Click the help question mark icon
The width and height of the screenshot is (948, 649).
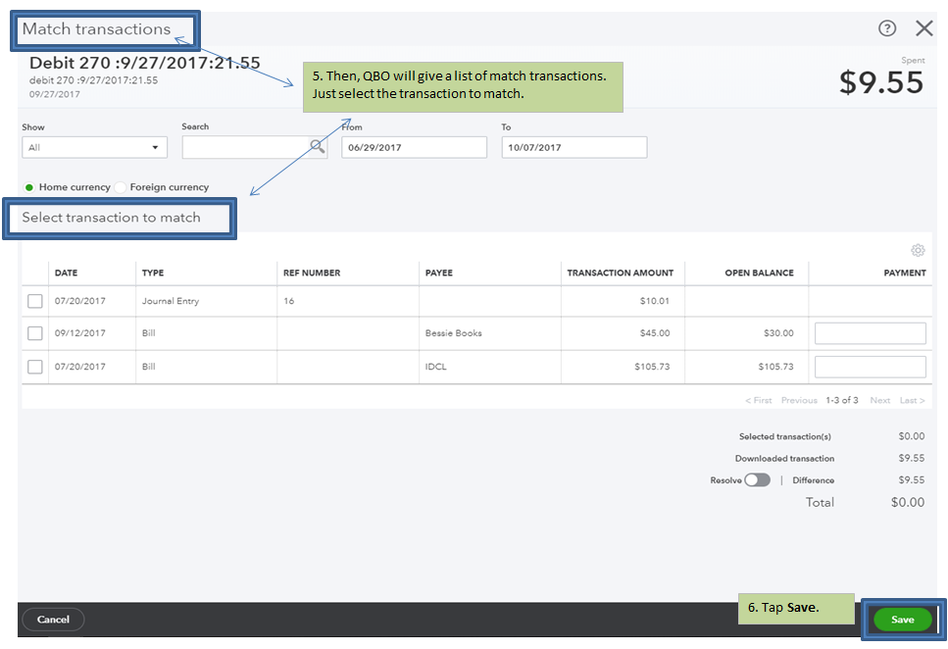point(887,28)
